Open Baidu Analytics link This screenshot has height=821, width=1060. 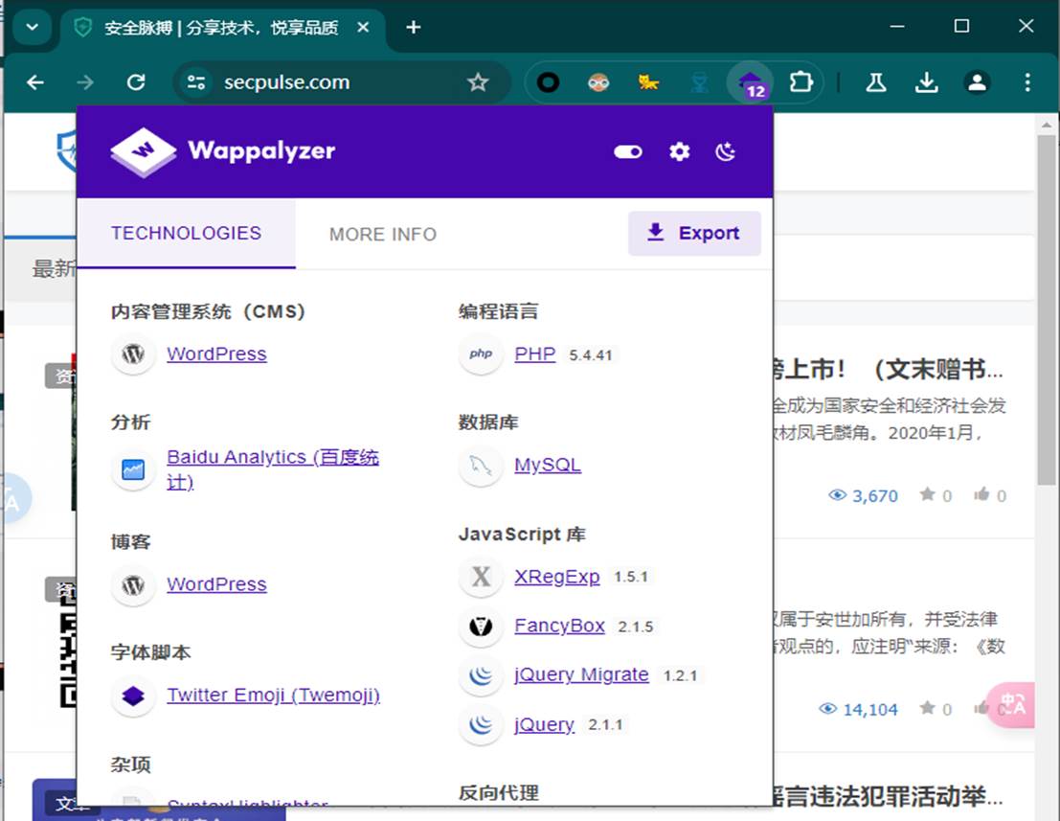pos(273,468)
